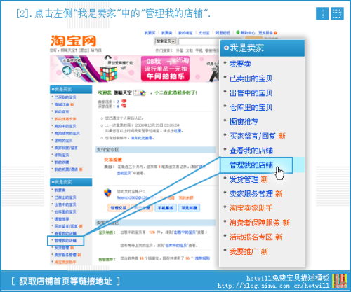The height and width of the screenshot is (292, 351).
Task: Click the blog.sina.com.cn/hotwill URL text
Action: [x=273, y=286]
